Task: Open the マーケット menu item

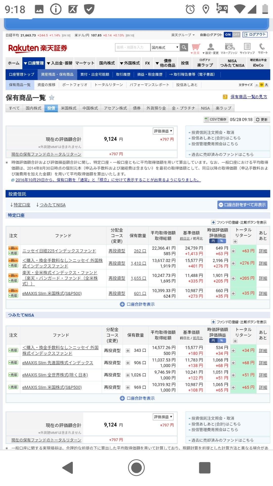Action: (85, 63)
